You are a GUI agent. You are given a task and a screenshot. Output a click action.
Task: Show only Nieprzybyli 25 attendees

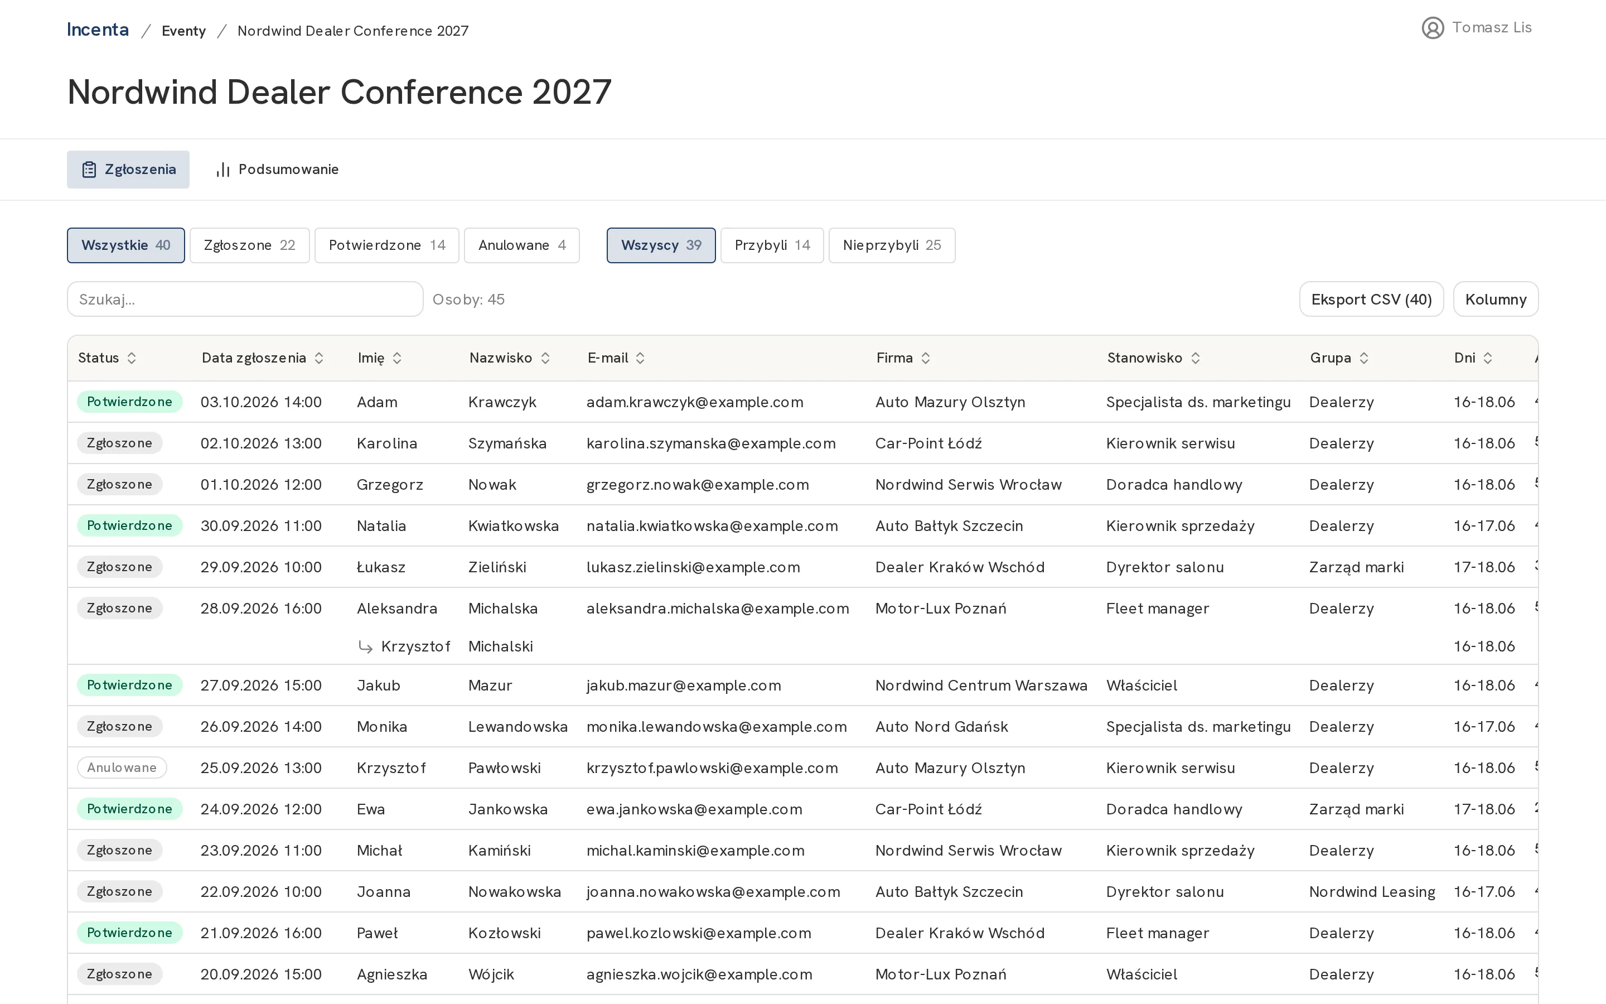(x=892, y=245)
